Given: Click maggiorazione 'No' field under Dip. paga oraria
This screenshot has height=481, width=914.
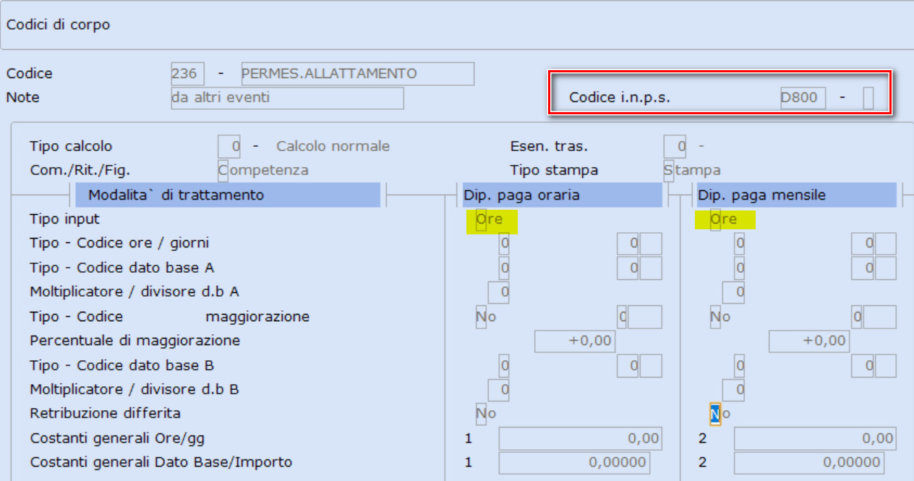Looking at the screenshot, I should click(481, 317).
